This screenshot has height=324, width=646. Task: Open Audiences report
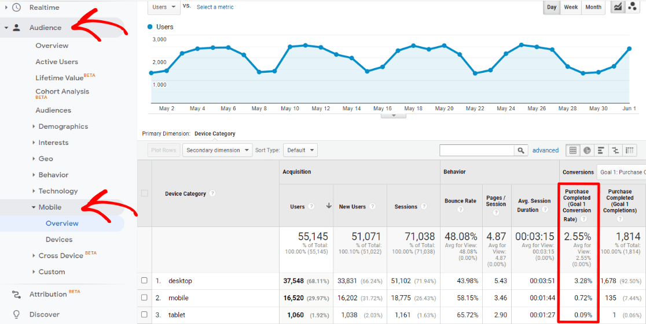point(53,110)
